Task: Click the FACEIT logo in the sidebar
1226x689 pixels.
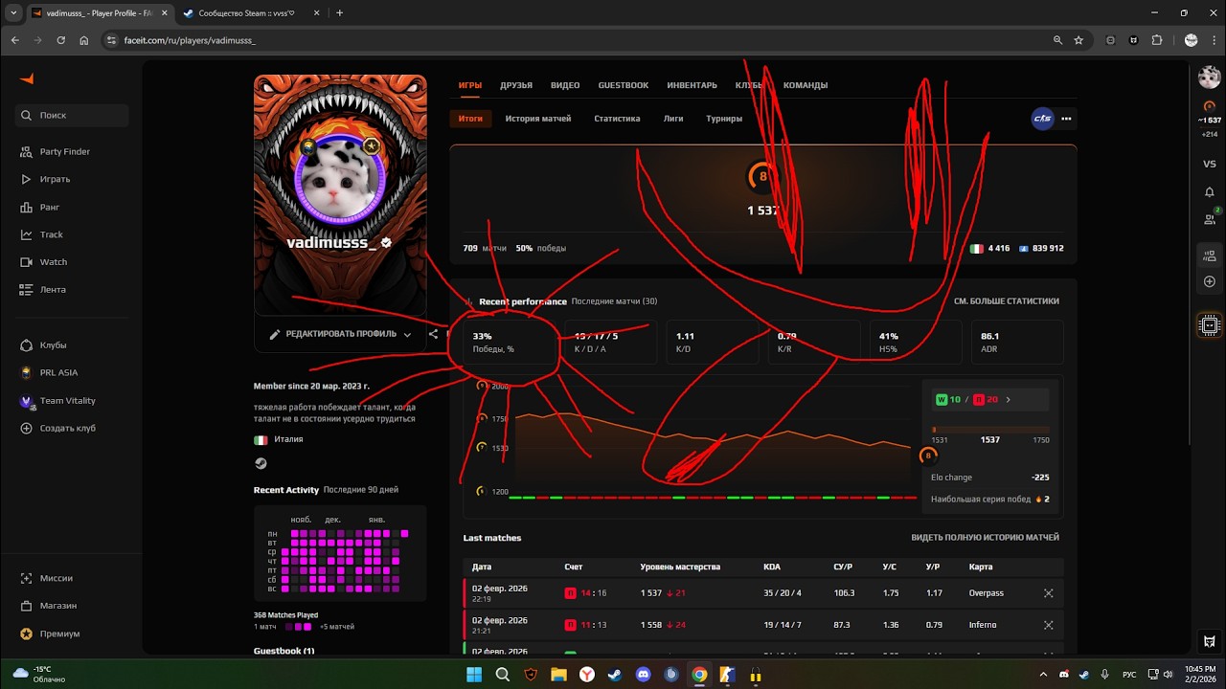Action: [27, 79]
